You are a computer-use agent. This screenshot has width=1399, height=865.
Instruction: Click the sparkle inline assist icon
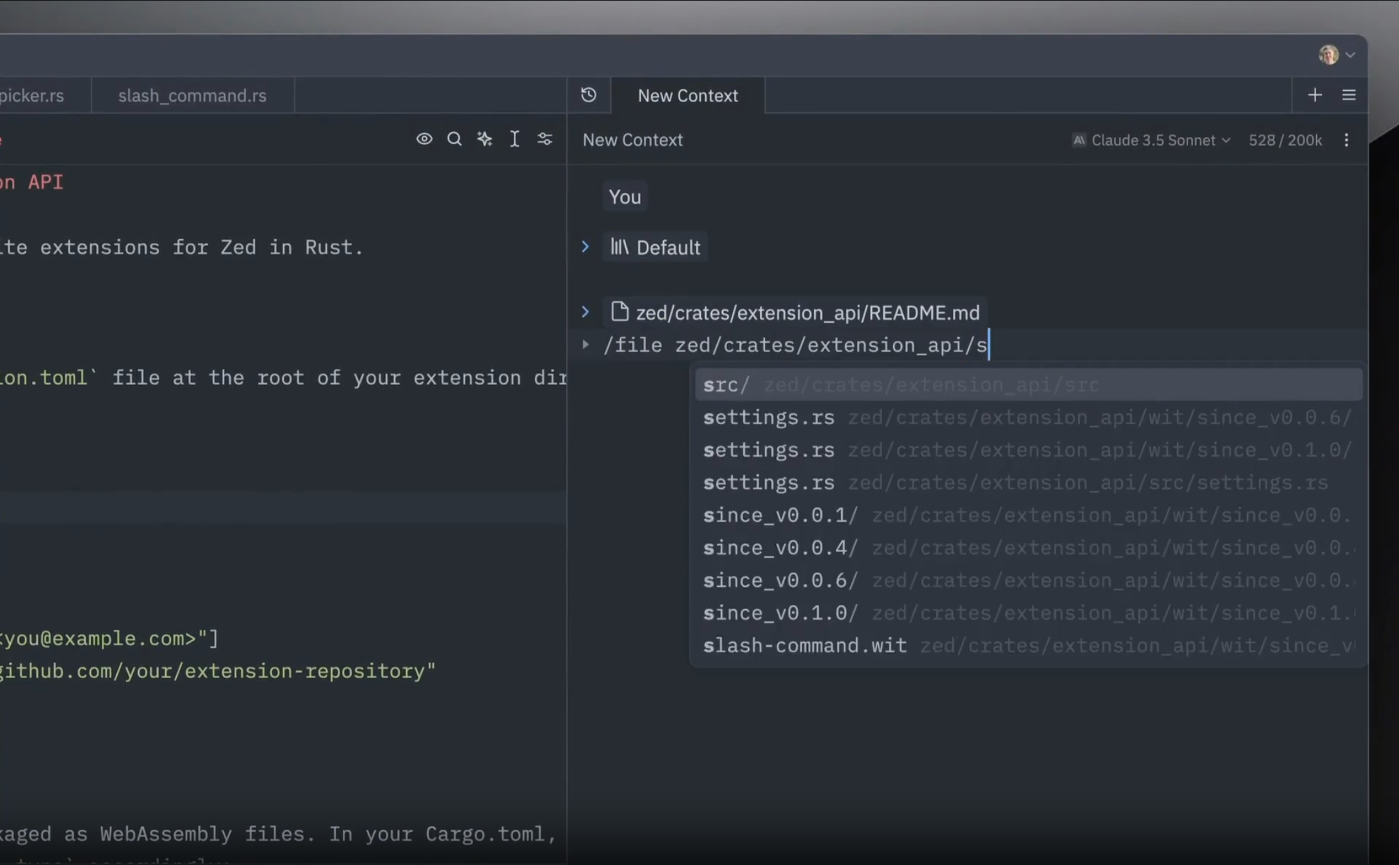point(485,139)
